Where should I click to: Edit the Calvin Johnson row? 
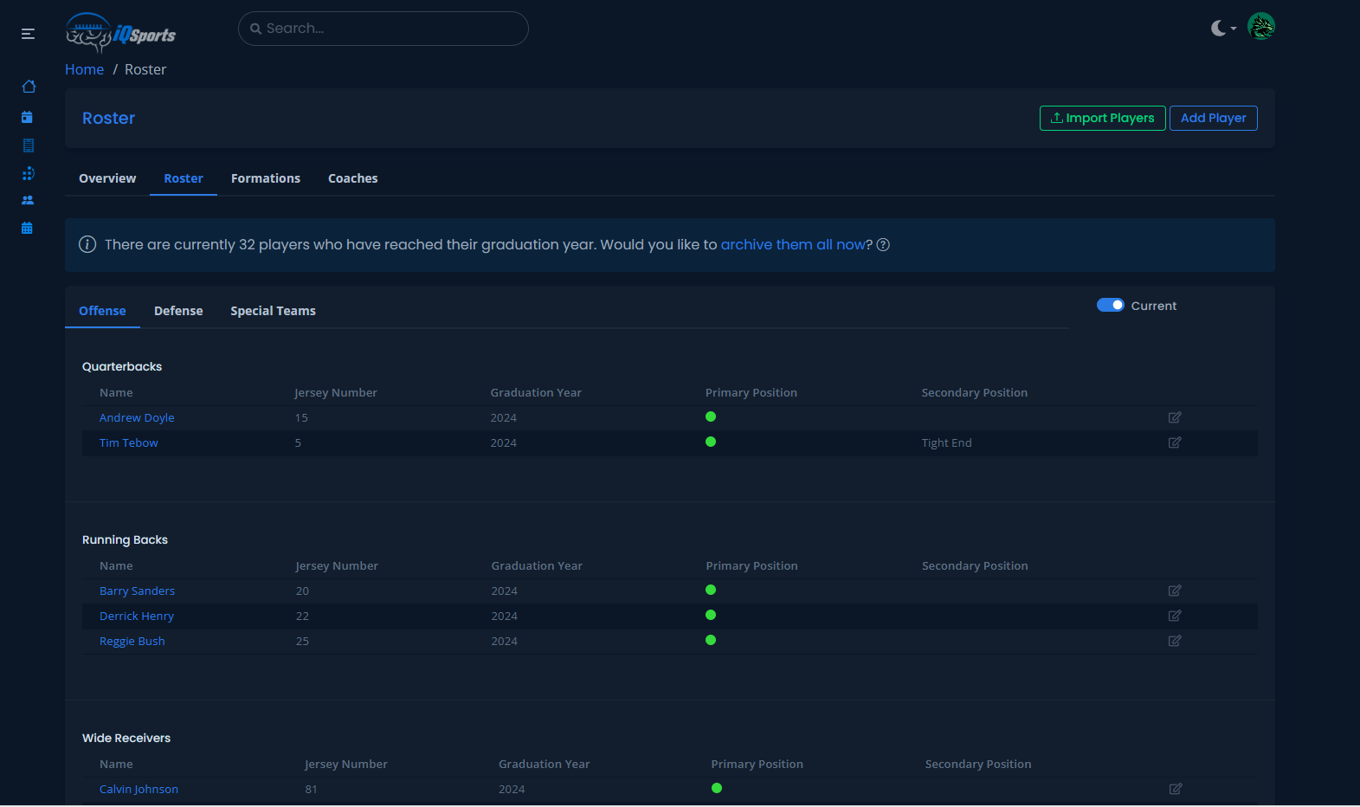1176,789
